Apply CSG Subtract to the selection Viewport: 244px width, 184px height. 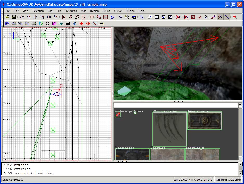pos(92,17)
